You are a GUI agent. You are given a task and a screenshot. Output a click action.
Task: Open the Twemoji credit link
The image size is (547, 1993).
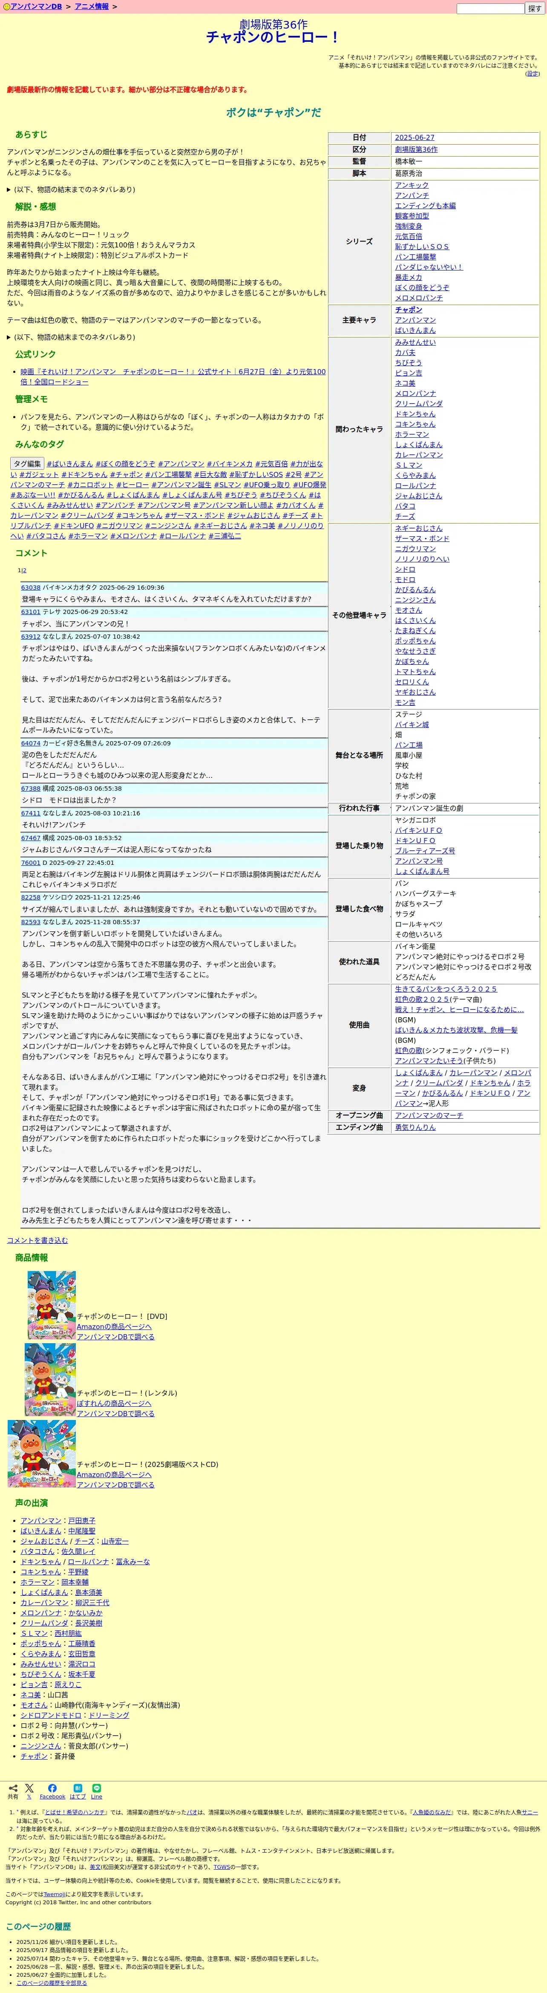[x=54, y=1895]
